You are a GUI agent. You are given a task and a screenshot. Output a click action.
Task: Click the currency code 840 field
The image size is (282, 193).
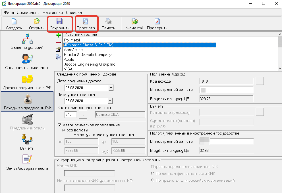click(71, 115)
